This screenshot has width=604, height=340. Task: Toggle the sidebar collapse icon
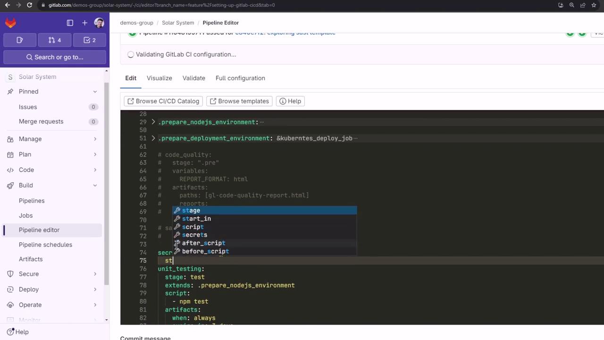70,23
